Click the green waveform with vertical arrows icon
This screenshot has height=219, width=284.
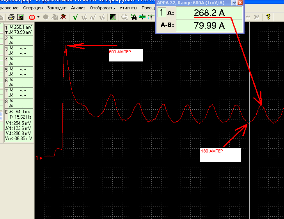point(142,17)
